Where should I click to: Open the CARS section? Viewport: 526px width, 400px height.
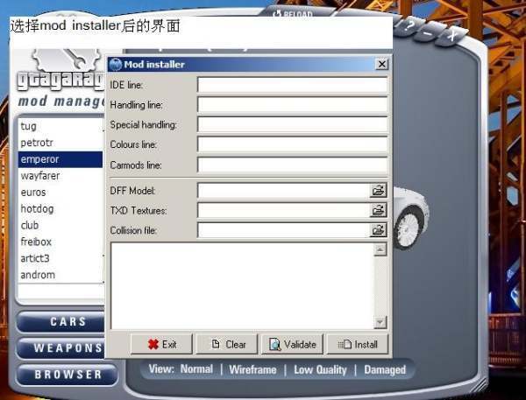click(61, 321)
